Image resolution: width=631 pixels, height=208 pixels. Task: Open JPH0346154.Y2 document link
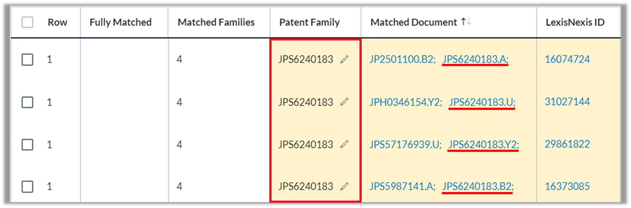(406, 102)
